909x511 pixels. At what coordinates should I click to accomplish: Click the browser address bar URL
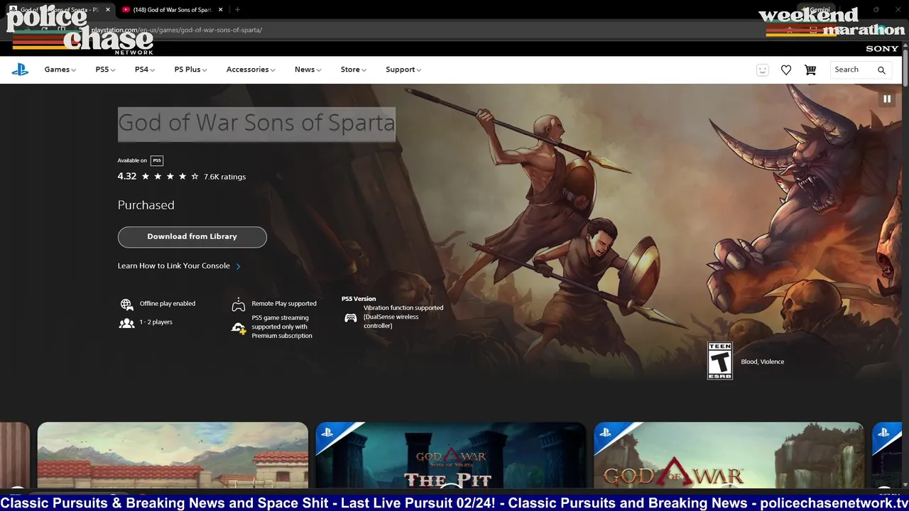click(176, 30)
